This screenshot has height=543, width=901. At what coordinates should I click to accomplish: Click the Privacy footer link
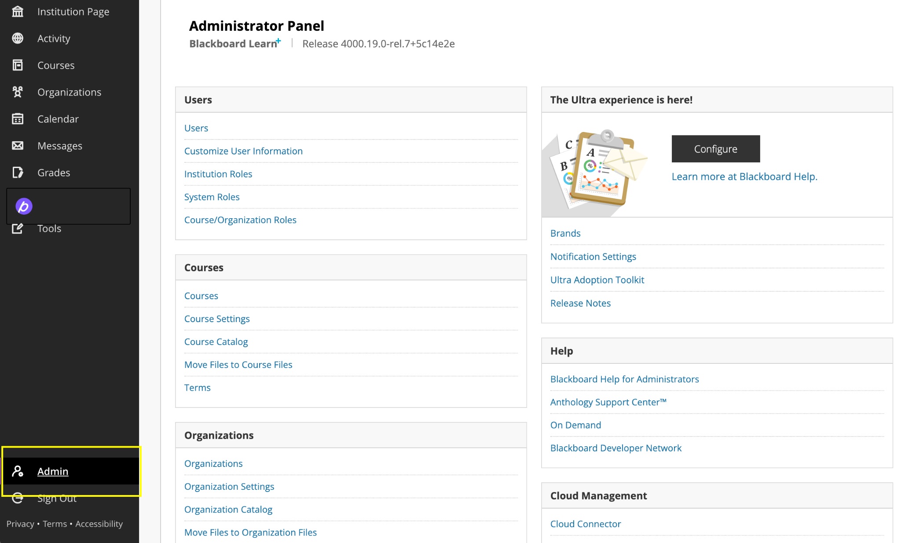20,524
